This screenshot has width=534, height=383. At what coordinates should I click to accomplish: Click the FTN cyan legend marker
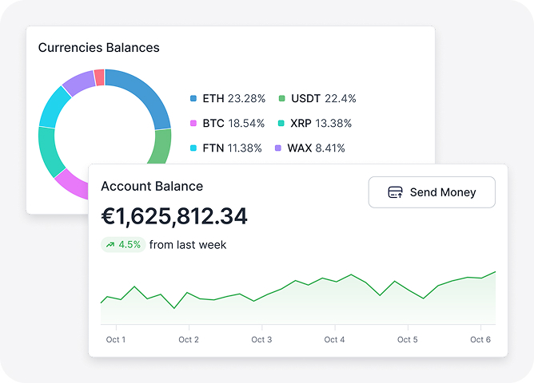[193, 148]
